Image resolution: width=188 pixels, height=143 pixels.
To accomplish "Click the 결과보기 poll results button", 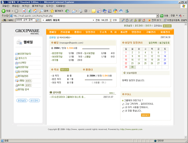I will pyautogui.click(x=145, y=115).
